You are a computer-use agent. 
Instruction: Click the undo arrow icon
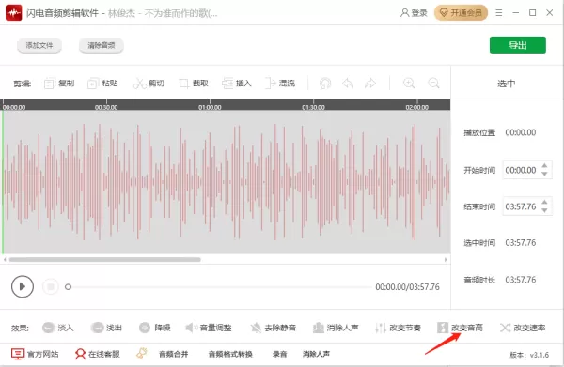pos(348,84)
